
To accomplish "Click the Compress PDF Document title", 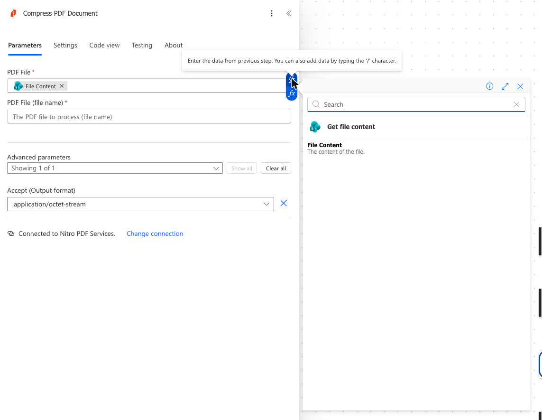I will (60, 13).
